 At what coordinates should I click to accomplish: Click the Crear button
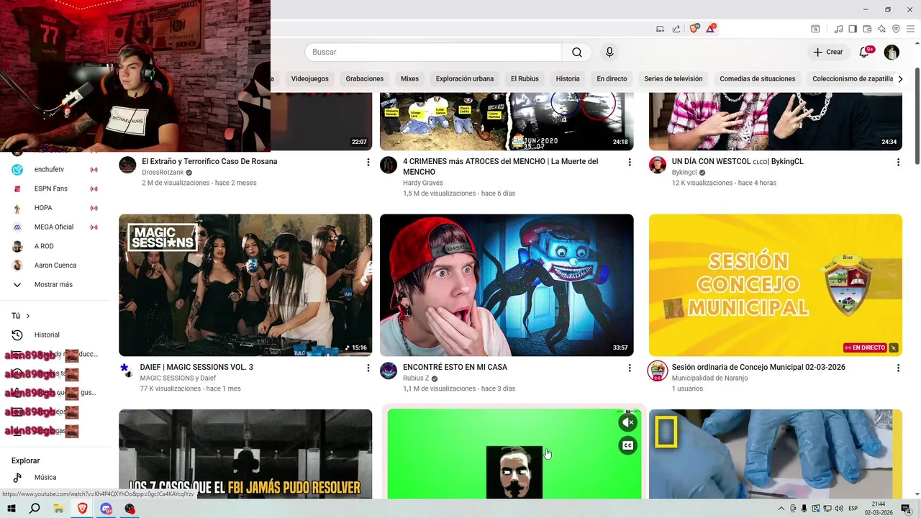(x=827, y=52)
